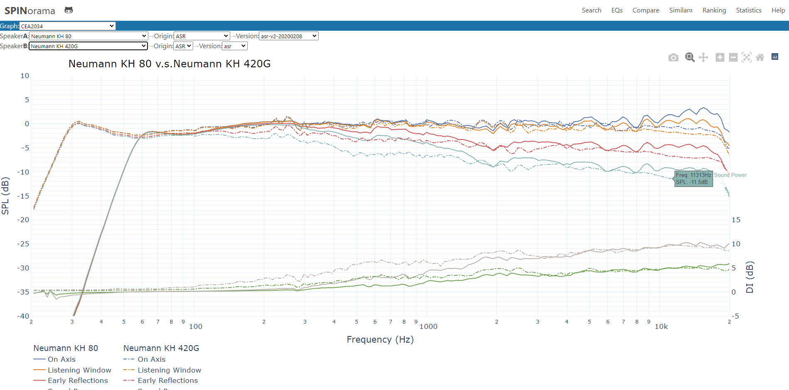Open the Ranking menu item

tap(714, 10)
